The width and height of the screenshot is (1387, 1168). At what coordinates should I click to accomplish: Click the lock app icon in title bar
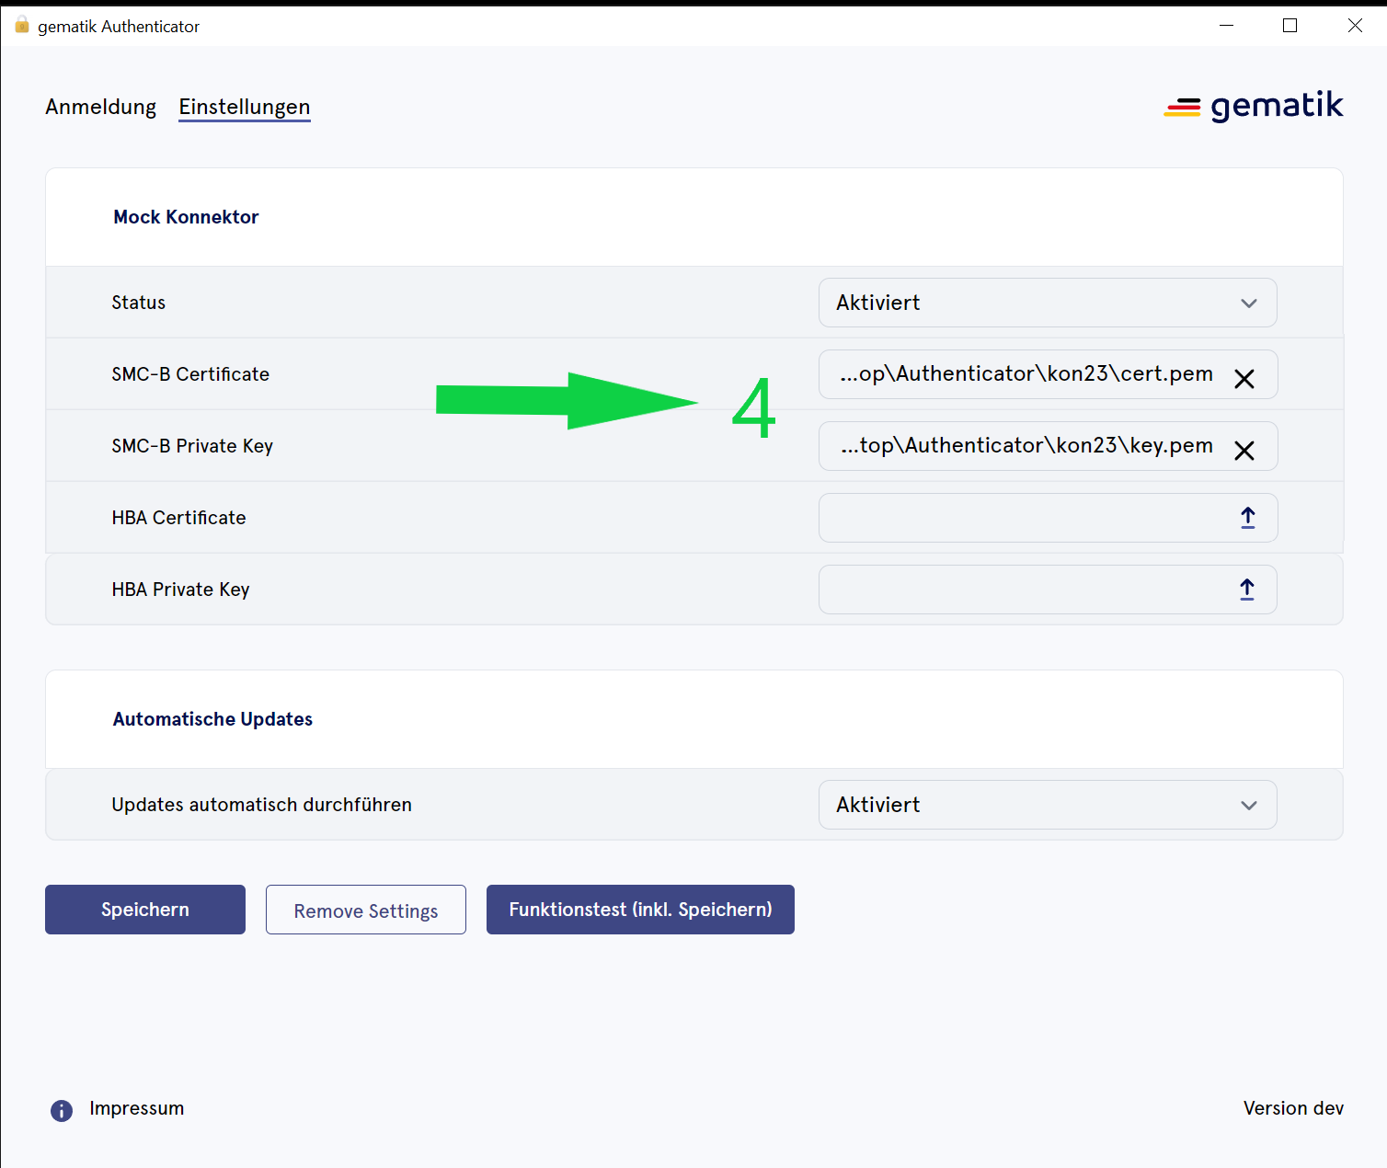pyautogui.click(x=22, y=26)
